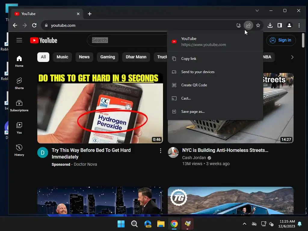Toggle Chrome side panel icon
This screenshot has width=308, height=231.
click(x=280, y=25)
